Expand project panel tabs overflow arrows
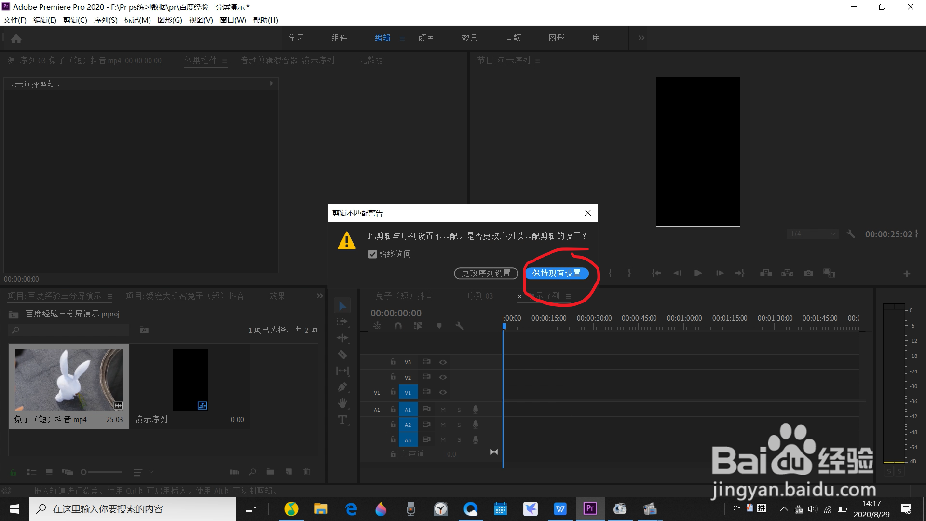 click(x=319, y=296)
